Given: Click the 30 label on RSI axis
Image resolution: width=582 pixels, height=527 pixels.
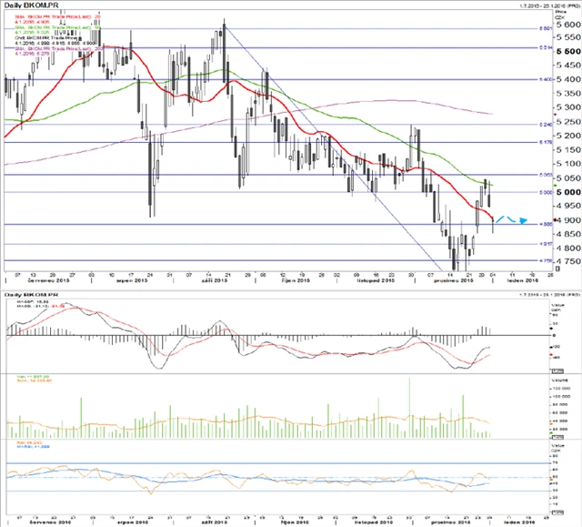Looking at the screenshot, I should tap(556, 491).
